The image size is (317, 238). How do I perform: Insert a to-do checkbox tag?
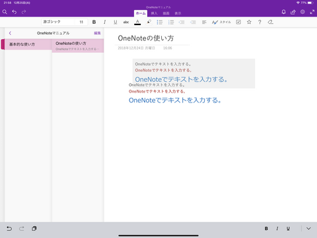pyautogui.click(x=238, y=22)
